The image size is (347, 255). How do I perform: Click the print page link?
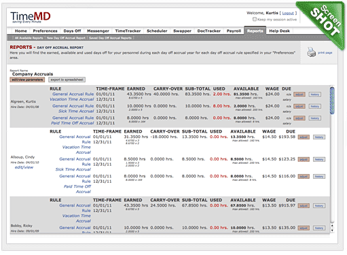[x=325, y=52]
